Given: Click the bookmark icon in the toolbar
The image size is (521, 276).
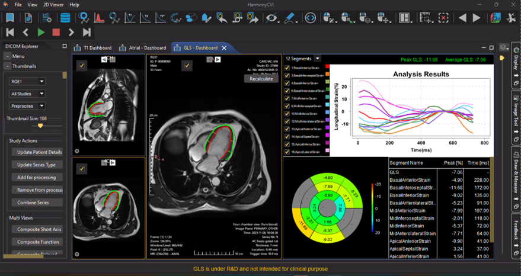Looking at the screenshot, I should pos(10,18).
